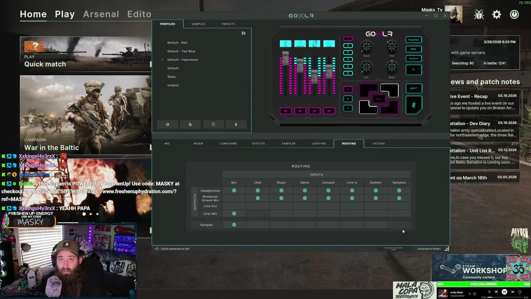531x299 pixels.
Task: Click the Robot effect button
Action: 414,49
